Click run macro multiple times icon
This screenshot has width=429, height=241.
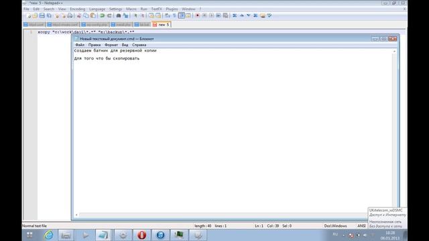click(x=219, y=15)
